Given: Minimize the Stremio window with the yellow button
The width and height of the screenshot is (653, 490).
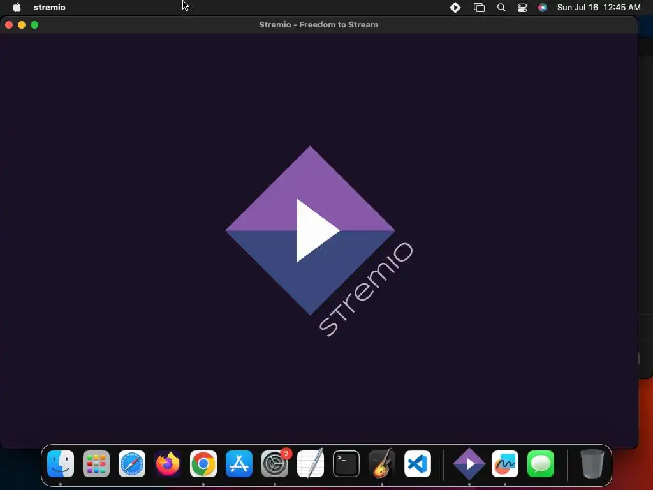Looking at the screenshot, I should [x=22, y=25].
